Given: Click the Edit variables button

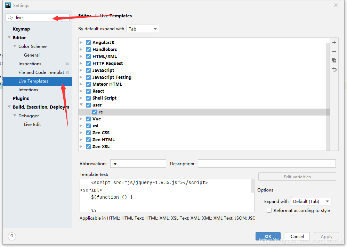Looking at the screenshot, I should 297,177.
